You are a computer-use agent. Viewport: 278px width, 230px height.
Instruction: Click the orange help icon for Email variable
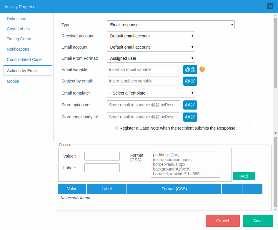202,70
